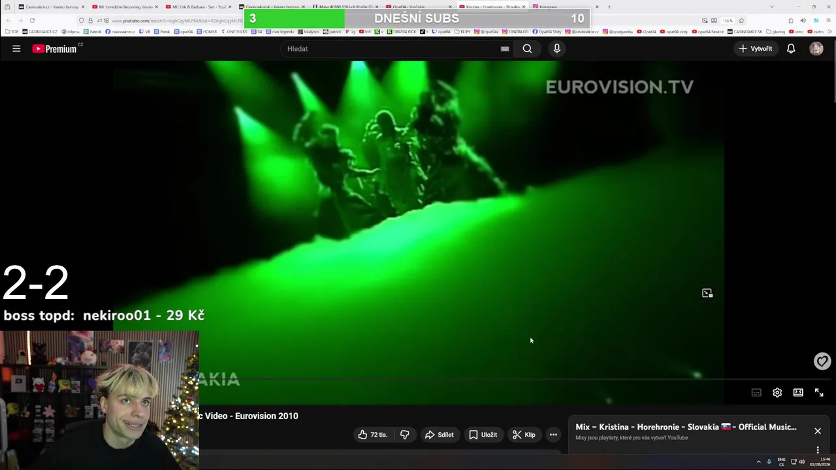Select the Kristina - Horehronie browser tab
The height and width of the screenshot is (470, 836).
[492, 7]
